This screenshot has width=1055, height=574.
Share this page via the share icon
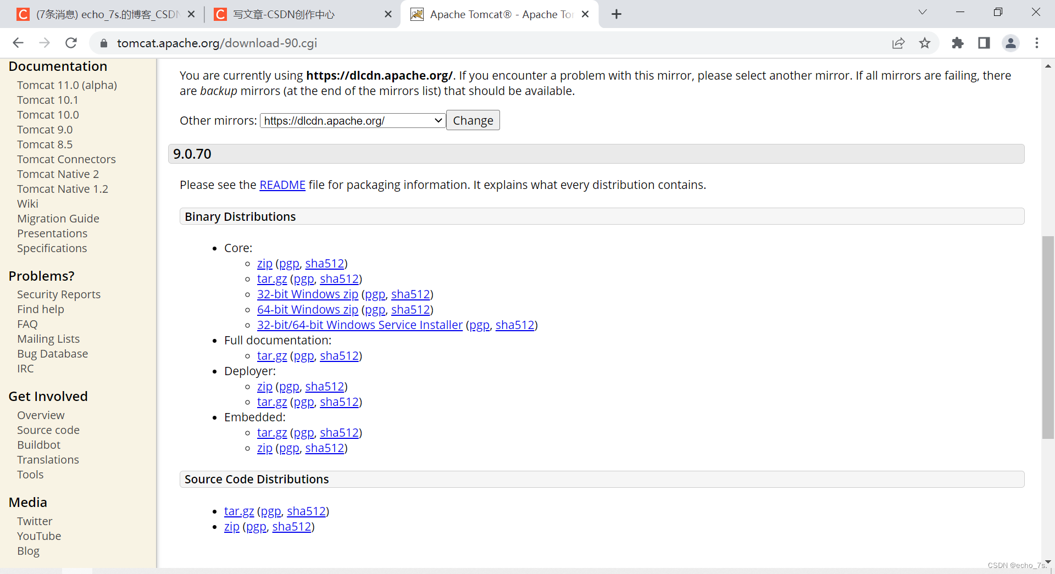(x=898, y=43)
